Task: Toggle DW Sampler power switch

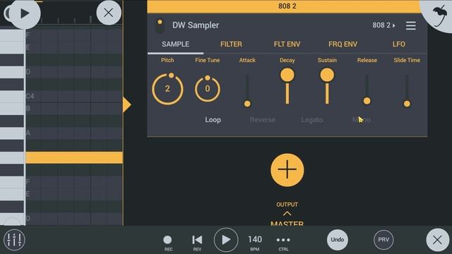Action: tap(160, 26)
